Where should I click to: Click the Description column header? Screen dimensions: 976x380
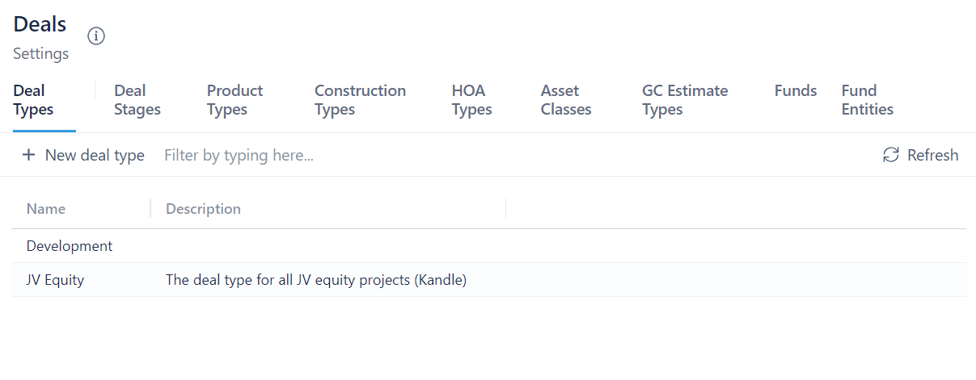pyautogui.click(x=203, y=209)
